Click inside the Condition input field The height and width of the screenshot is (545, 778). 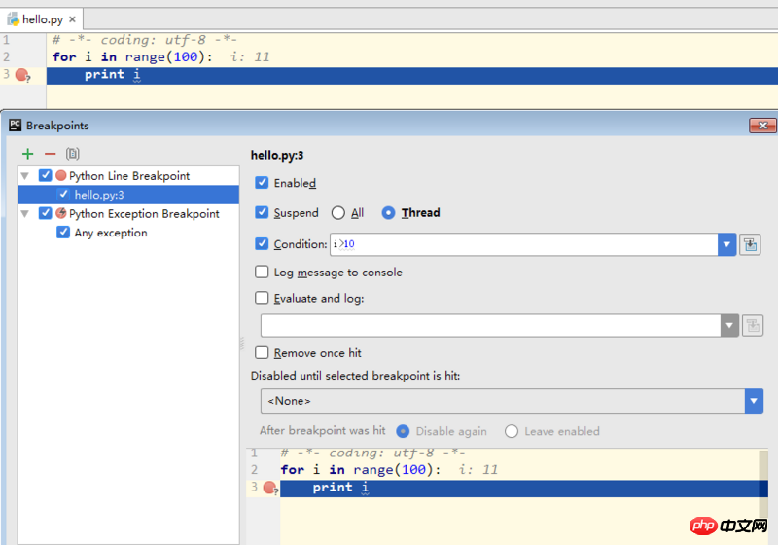[x=525, y=244]
